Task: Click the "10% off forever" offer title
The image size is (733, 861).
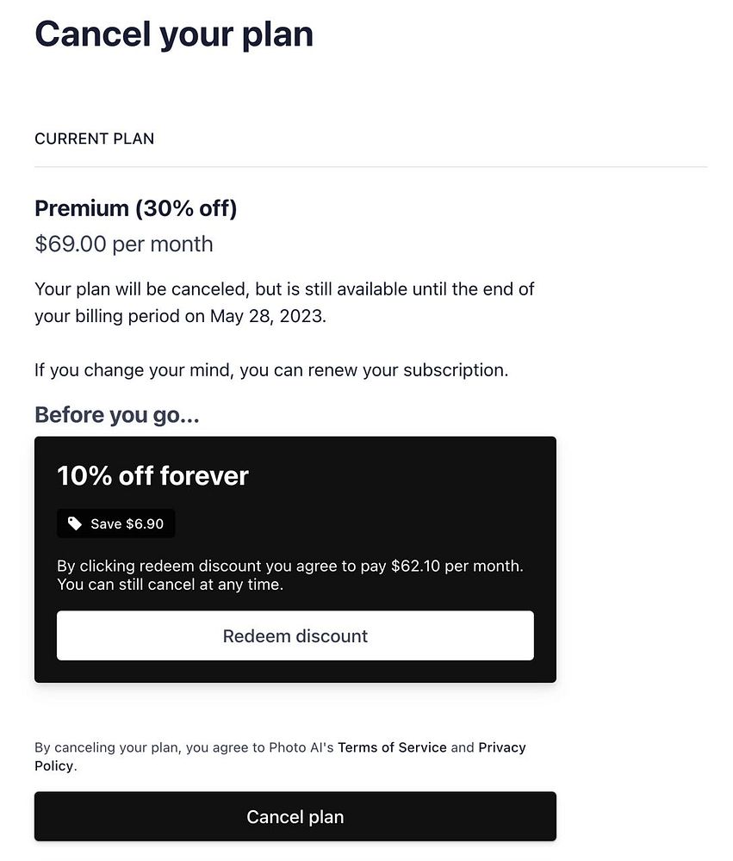Action: click(x=152, y=476)
